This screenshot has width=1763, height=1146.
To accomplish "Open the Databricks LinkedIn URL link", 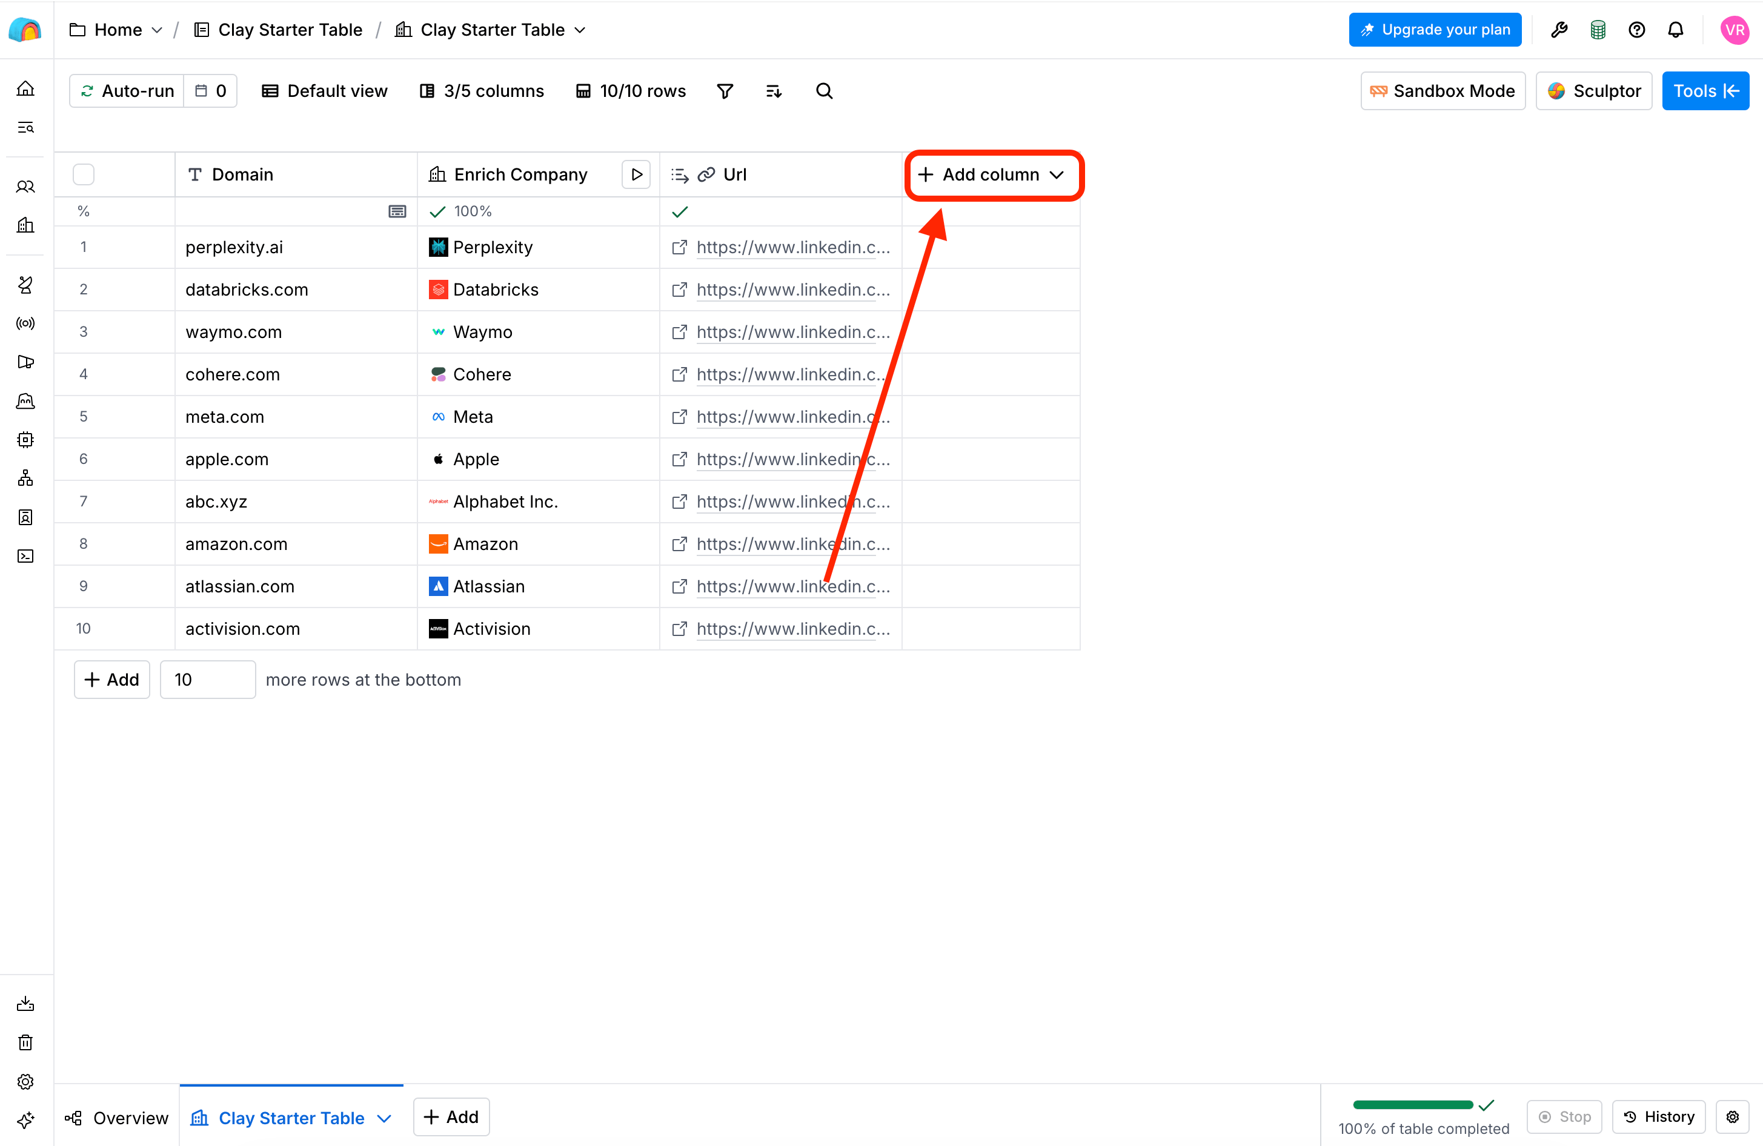I will pyautogui.click(x=794, y=290).
